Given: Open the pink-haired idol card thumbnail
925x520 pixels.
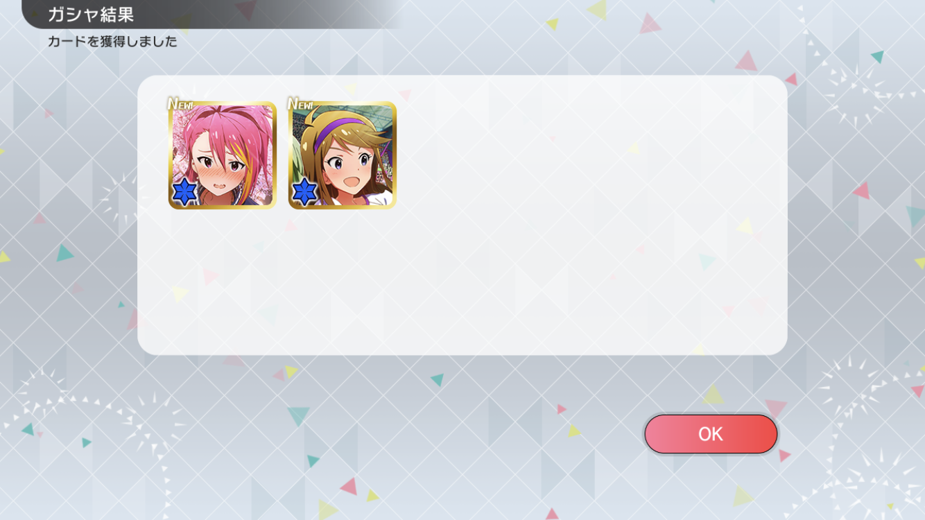Looking at the screenshot, I should [223, 155].
